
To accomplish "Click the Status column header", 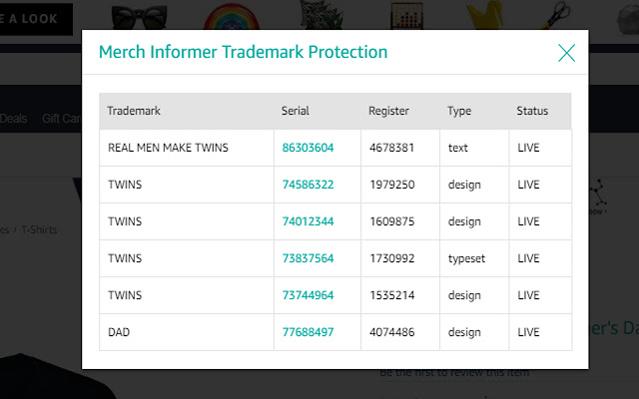I will click(532, 111).
